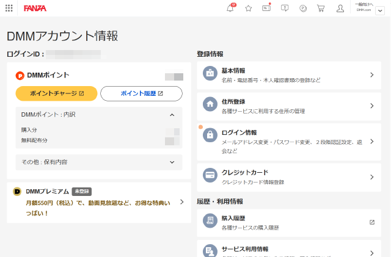Viewport: 391px width, 257px height.
Task: Click the ログインID label
Action: [x=25, y=54]
